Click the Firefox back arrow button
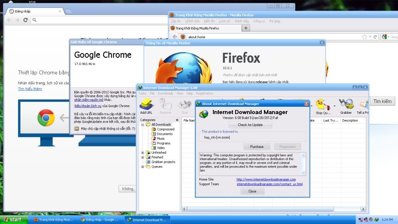 pyautogui.click(x=175, y=37)
